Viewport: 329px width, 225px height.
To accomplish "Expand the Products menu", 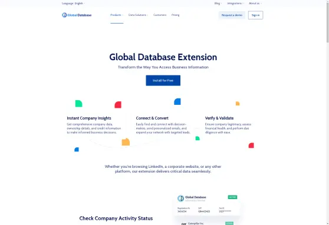I will click(117, 15).
